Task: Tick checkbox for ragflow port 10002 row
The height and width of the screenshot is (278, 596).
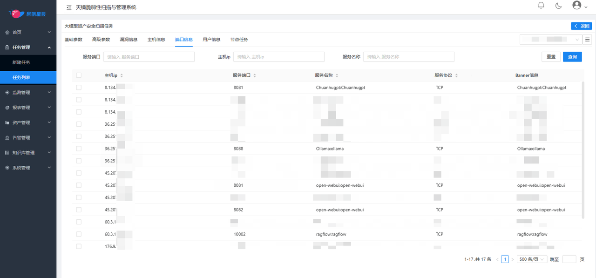Action: click(x=79, y=234)
